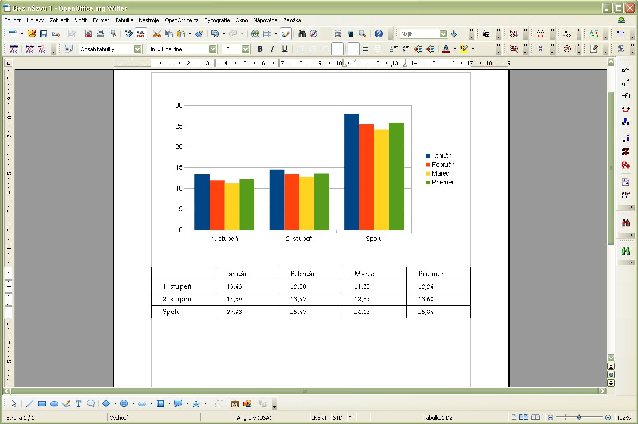
Task: Open the Navigator compass icon
Action: pyautogui.click(x=313, y=34)
